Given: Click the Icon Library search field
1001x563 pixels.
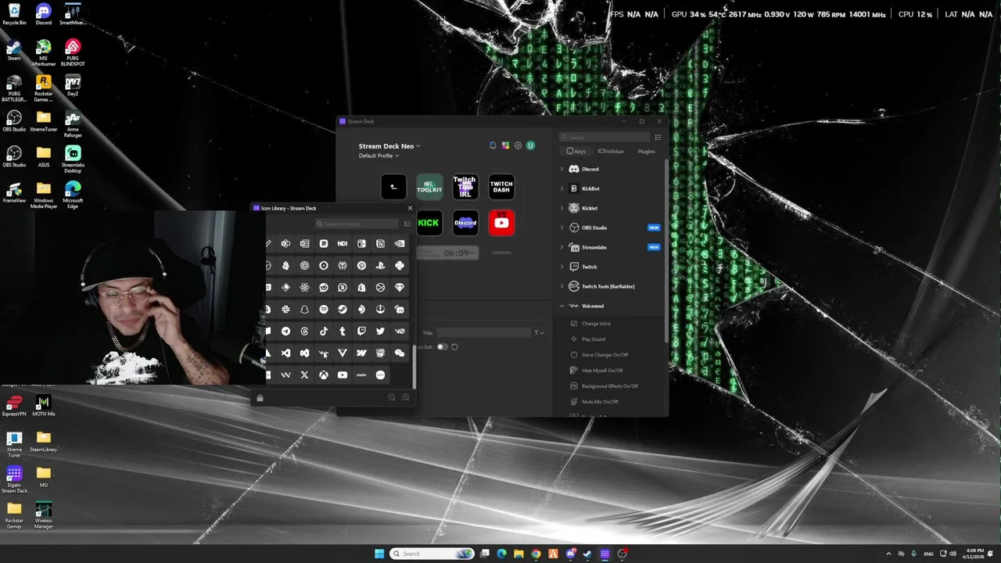Looking at the screenshot, I should (x=357, y=224).
